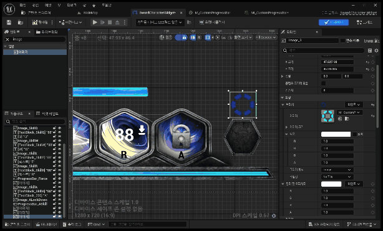Click the widget name field Image_3

click(x=313, y=41)
